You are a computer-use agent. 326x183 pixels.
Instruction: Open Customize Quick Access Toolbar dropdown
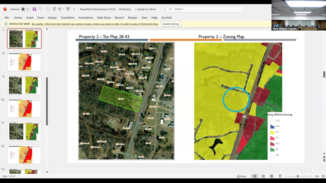(x=74, y=9)
